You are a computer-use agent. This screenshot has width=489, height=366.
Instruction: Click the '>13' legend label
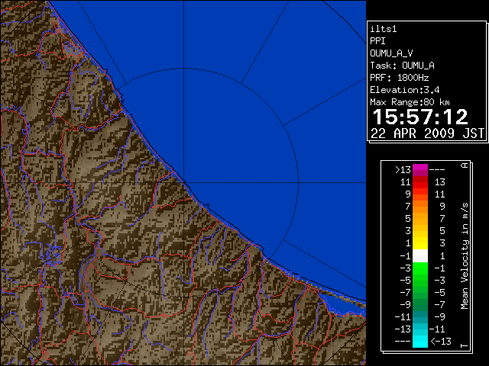click(403, 170)
